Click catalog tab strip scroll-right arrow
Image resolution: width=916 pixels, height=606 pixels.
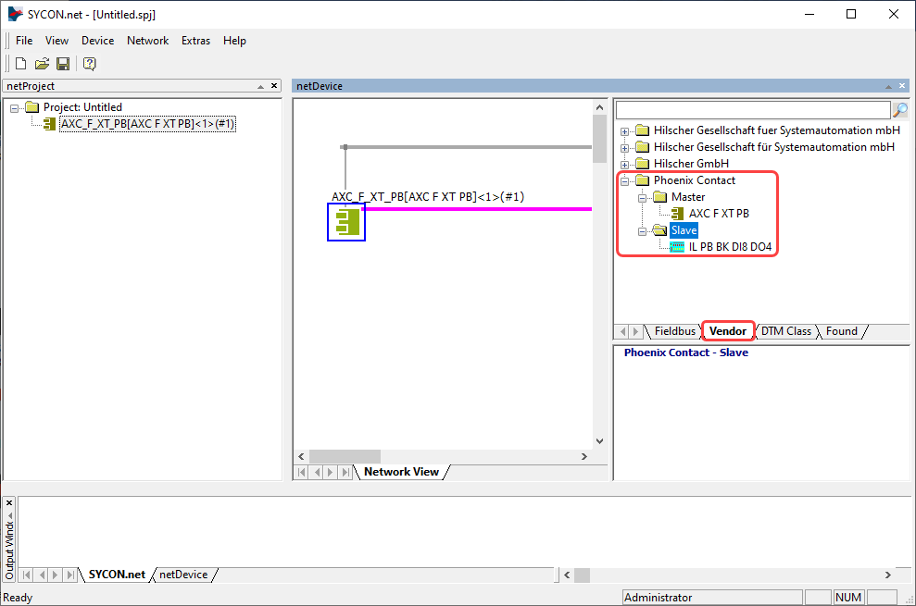635,331
